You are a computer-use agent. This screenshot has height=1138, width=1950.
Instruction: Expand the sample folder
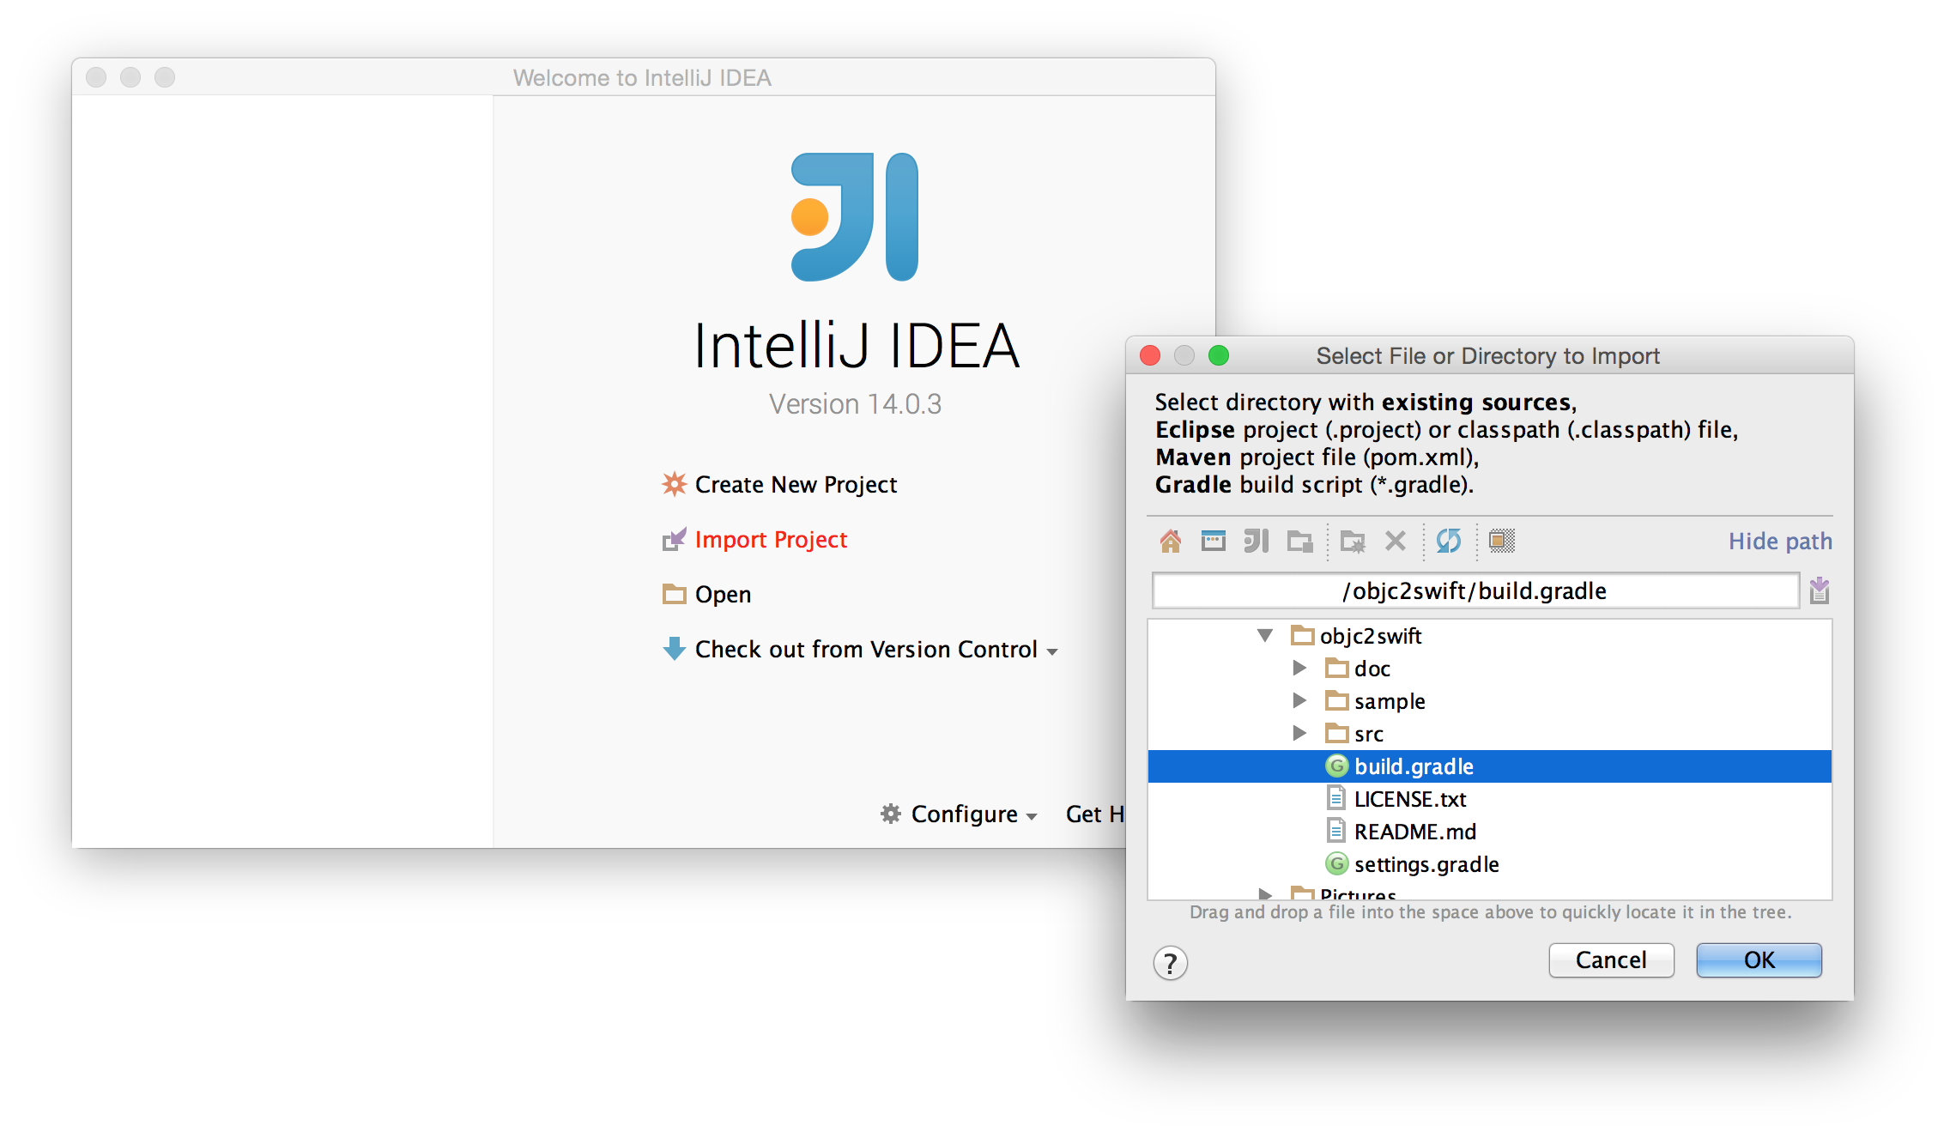(x=1299, y=700)
